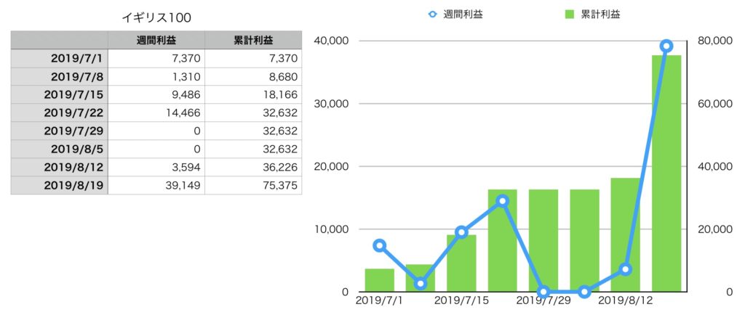Click the 40,000 left axis label
This screenshot has height=315, width=745.
tap(332, 41)
